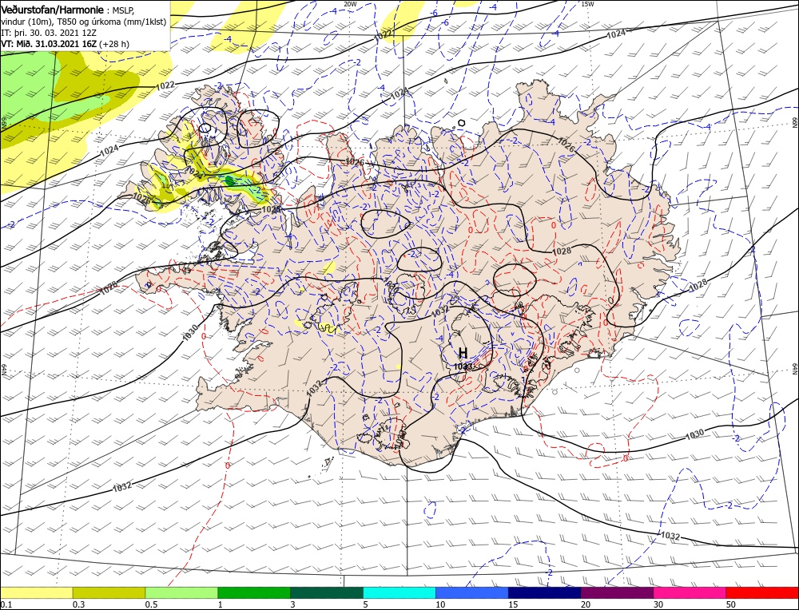Click the '0.3' legend scale value
The image size is (799, 610).
point(78,604)
